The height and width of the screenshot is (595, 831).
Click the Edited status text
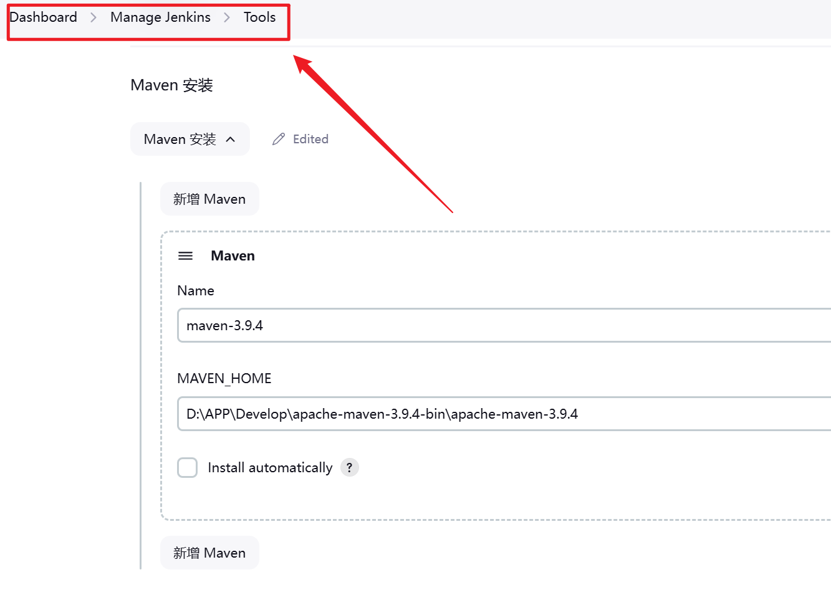tap(310, 139)
